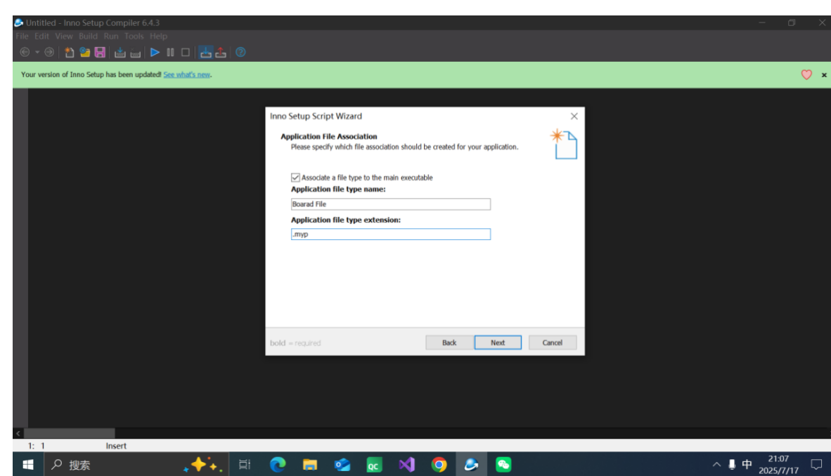Select the Target Uninstall toolbar icon
Screen dimensions: 831x476
[x=221, y=52]
